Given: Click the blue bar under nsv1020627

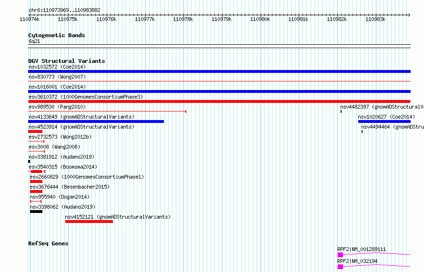Looking at the screenshot, I should tap(384, 121).
